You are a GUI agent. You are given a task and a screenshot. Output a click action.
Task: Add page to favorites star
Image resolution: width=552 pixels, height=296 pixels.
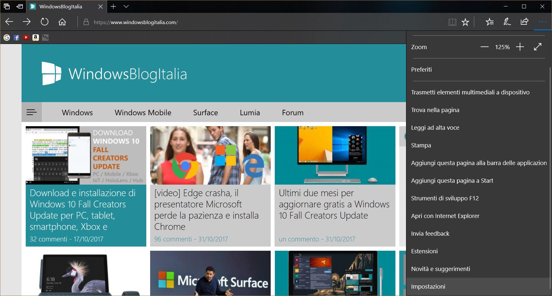465,22
